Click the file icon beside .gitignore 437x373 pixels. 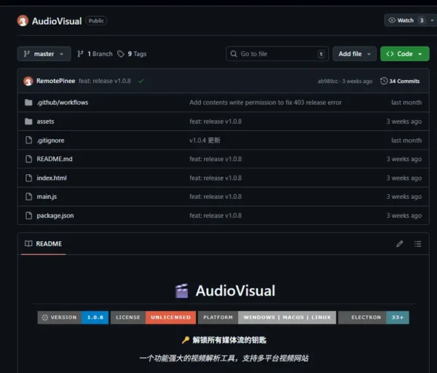28,140
